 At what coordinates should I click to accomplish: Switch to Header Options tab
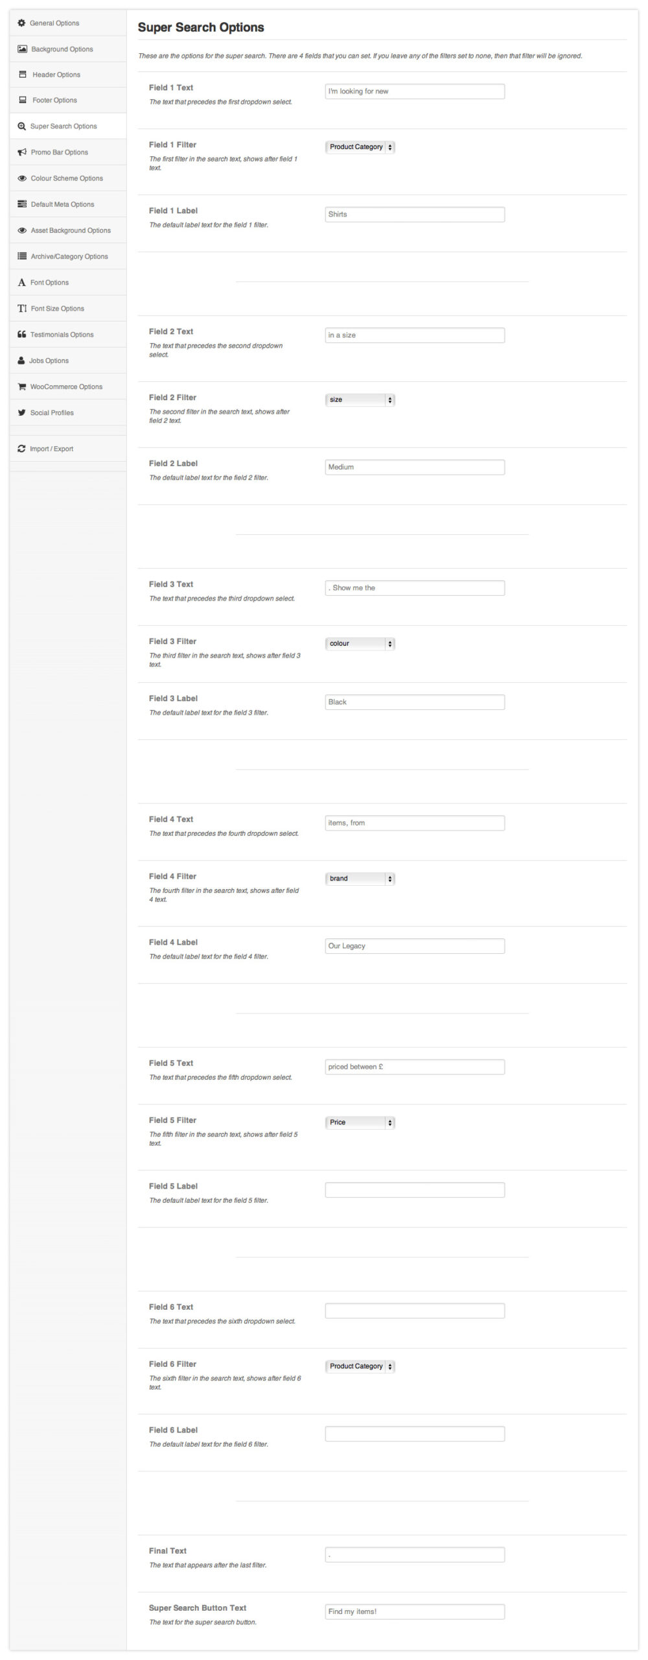click(56, 75)
